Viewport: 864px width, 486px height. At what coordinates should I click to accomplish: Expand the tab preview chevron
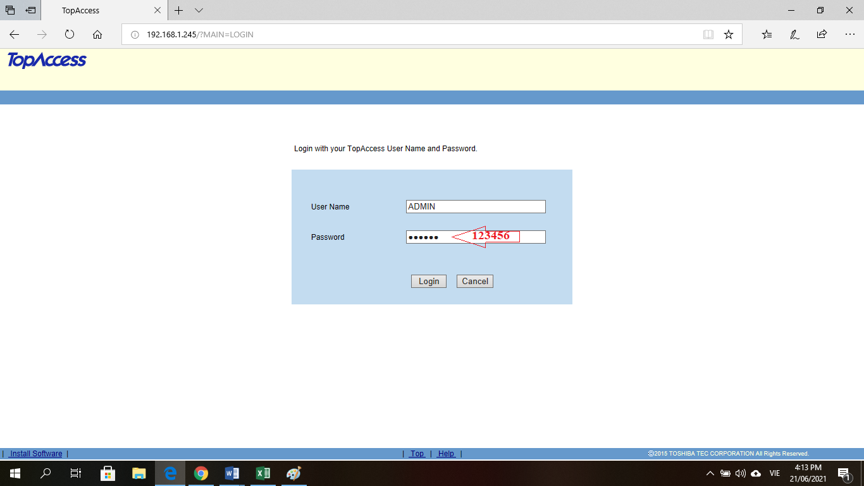point(199,11)
